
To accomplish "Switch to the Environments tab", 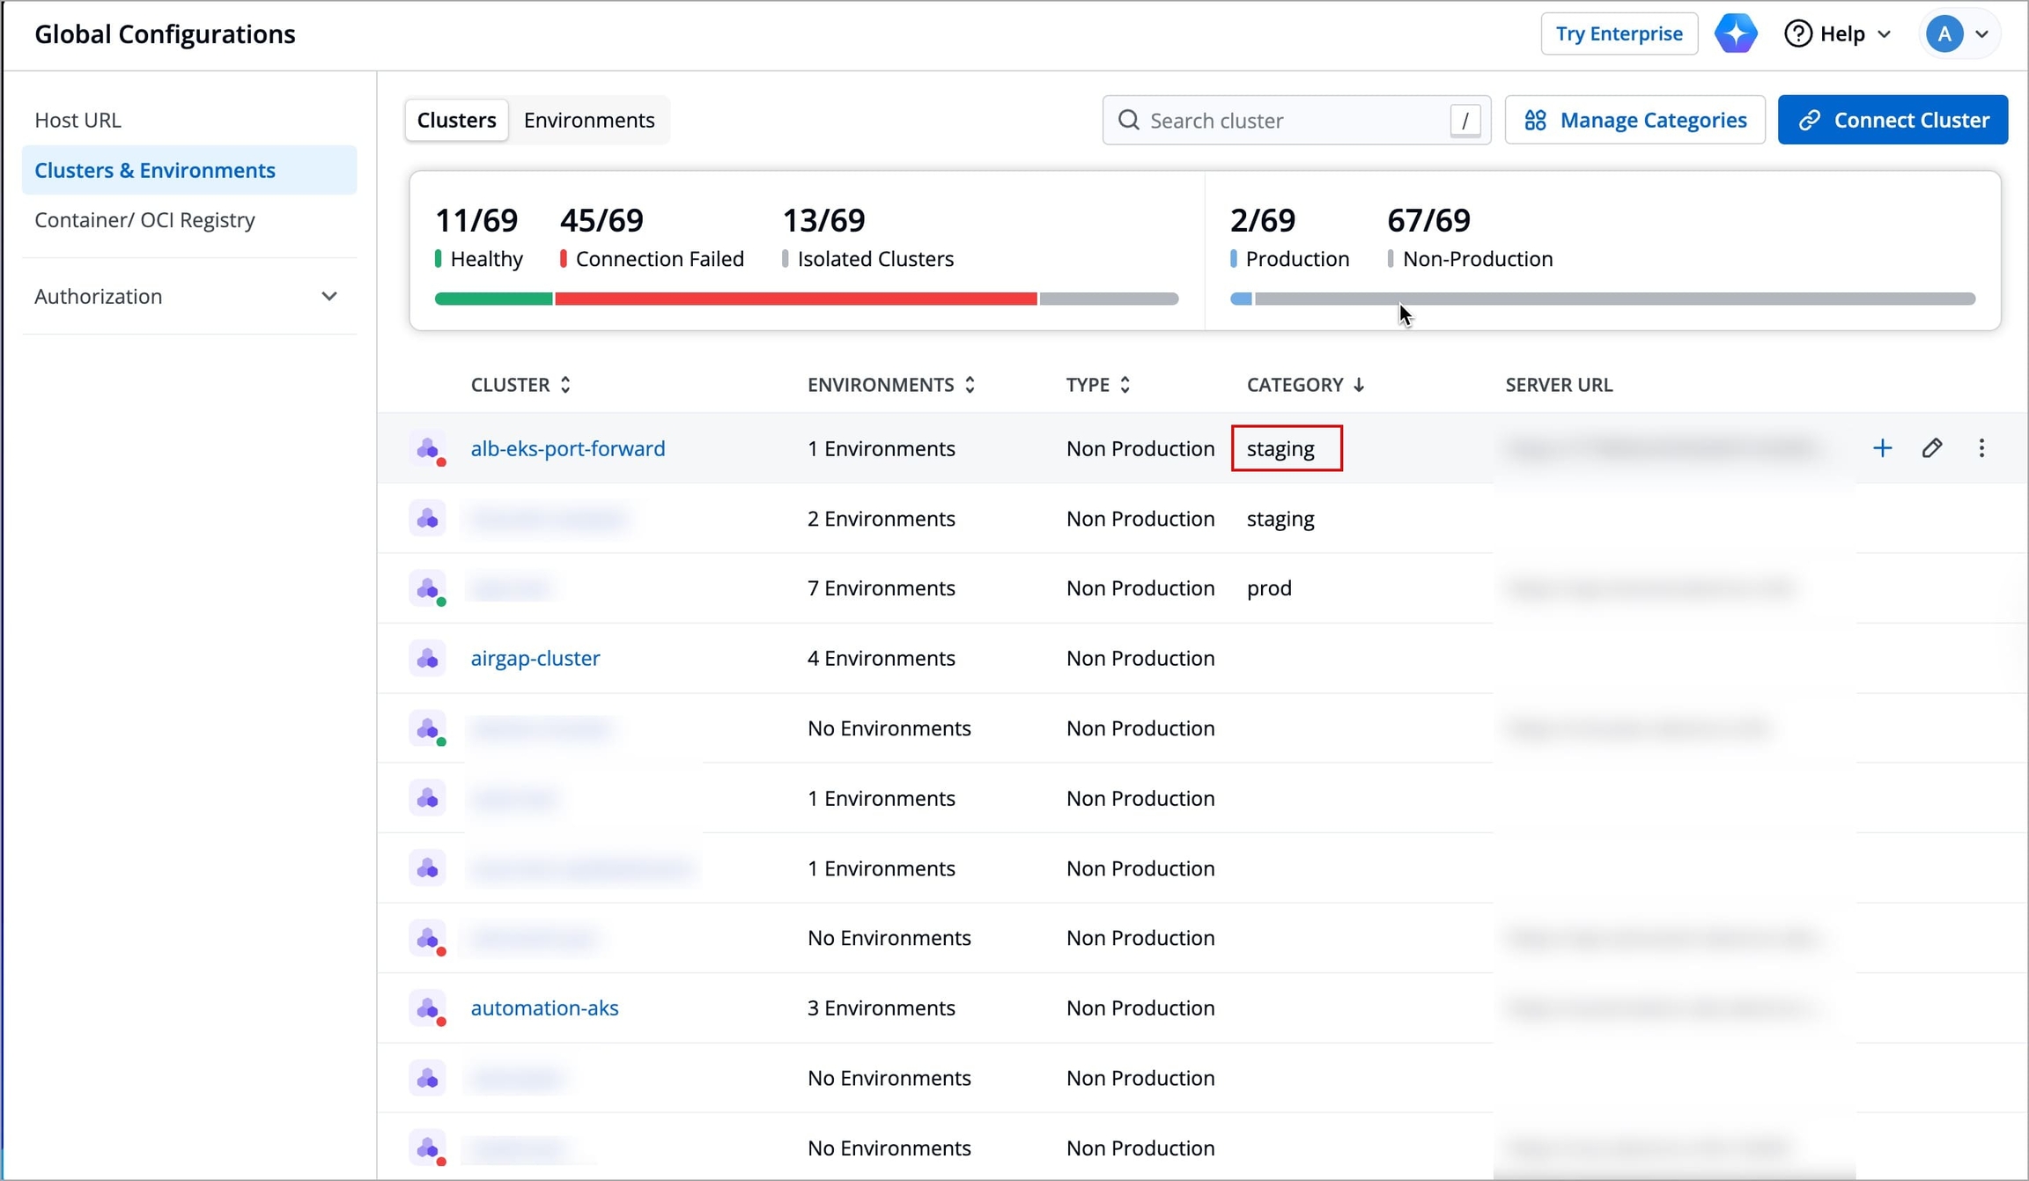I will tap(588, 120).
